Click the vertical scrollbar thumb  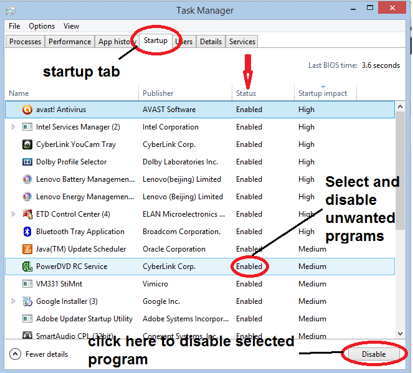tap(400, 171)
